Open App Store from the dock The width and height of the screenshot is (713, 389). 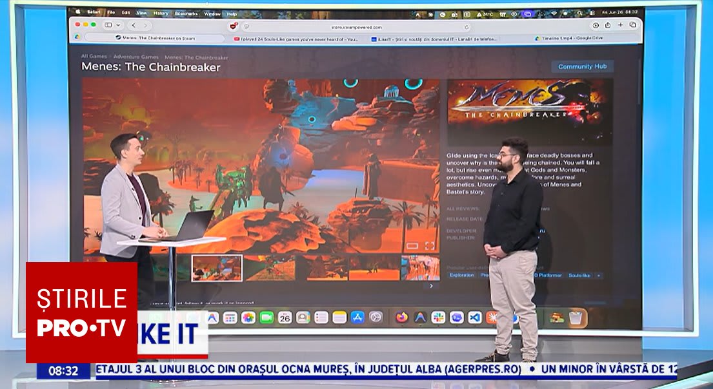[357, 318]
